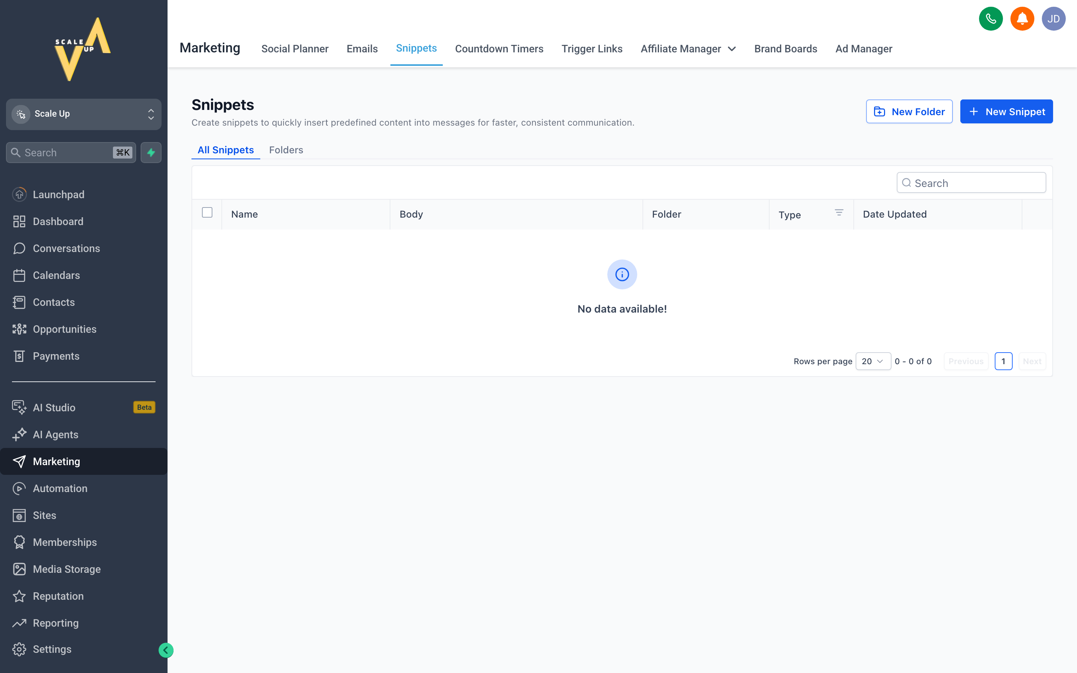The height and width of the screenshot is (673, 1077).
Task: Open Launchpad from the sidebar
Action: (x=84, y=194)
